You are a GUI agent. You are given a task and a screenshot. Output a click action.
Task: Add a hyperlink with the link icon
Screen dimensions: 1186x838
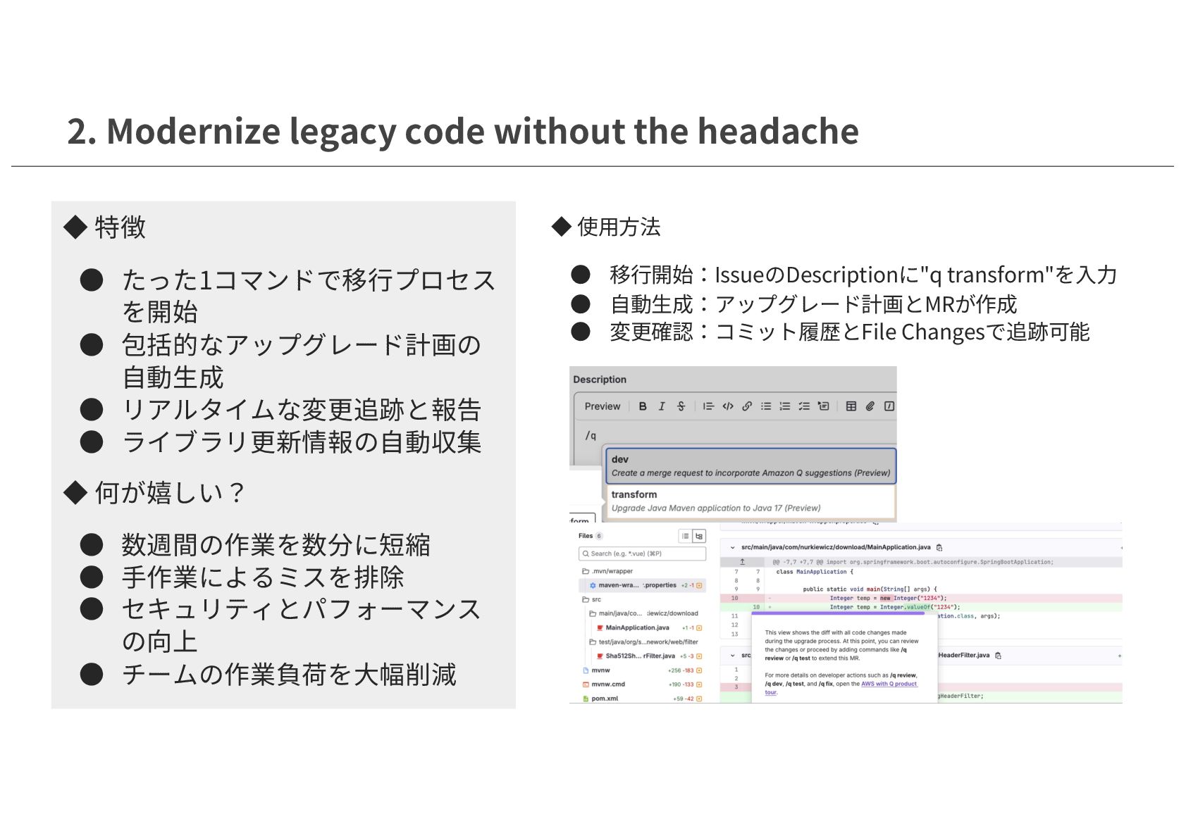click(x=747, y=406)
